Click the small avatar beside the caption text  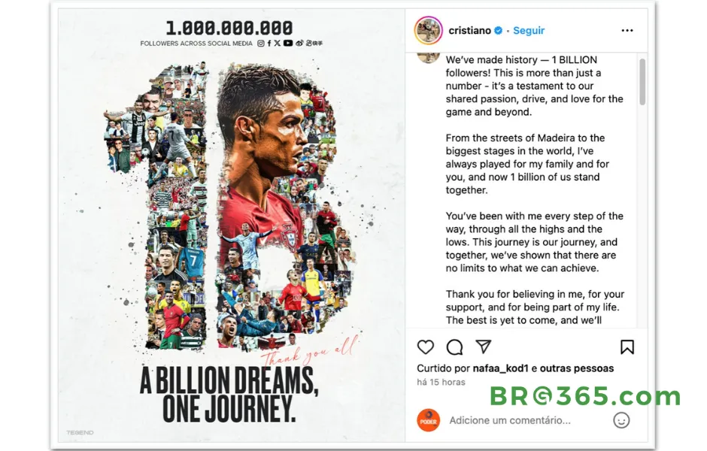coord(428,58)
